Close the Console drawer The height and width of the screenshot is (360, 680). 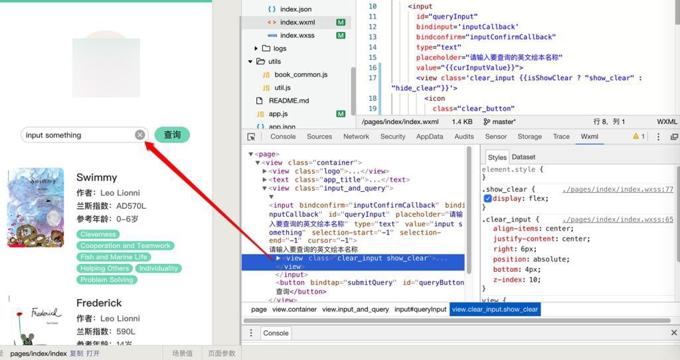pyautogui.click(x=674, y=333)
